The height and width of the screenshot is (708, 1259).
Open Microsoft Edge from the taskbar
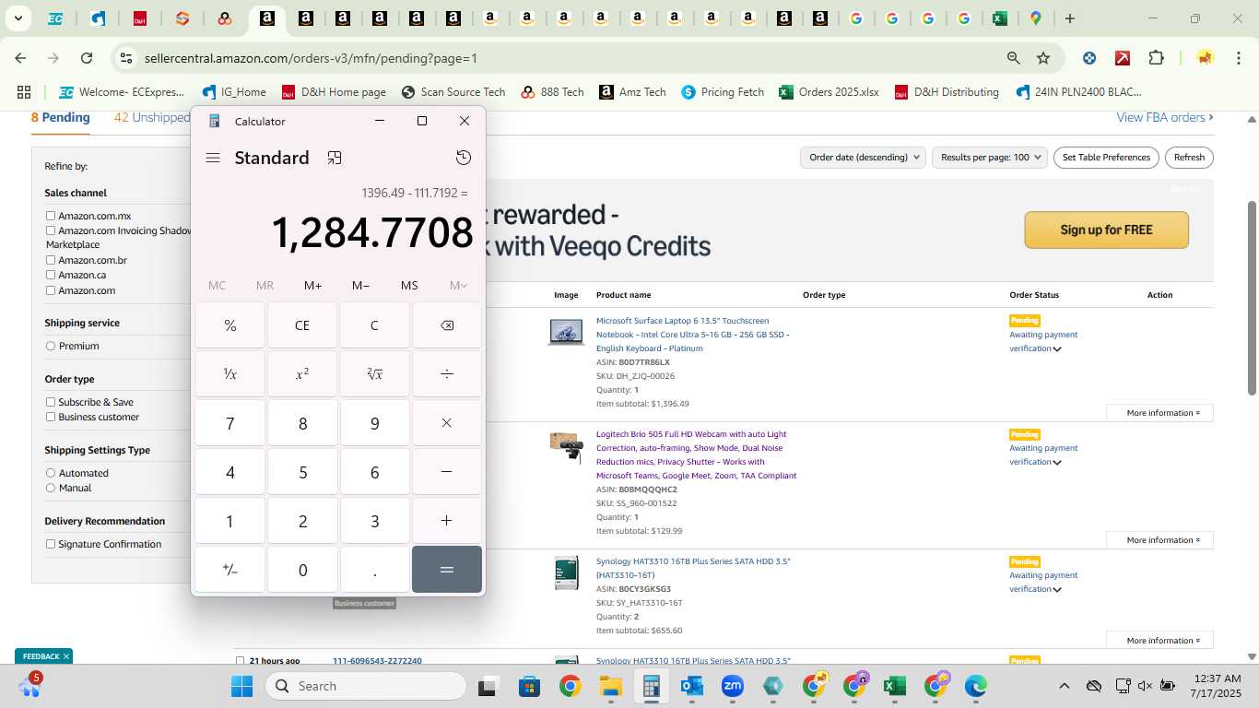976,686
